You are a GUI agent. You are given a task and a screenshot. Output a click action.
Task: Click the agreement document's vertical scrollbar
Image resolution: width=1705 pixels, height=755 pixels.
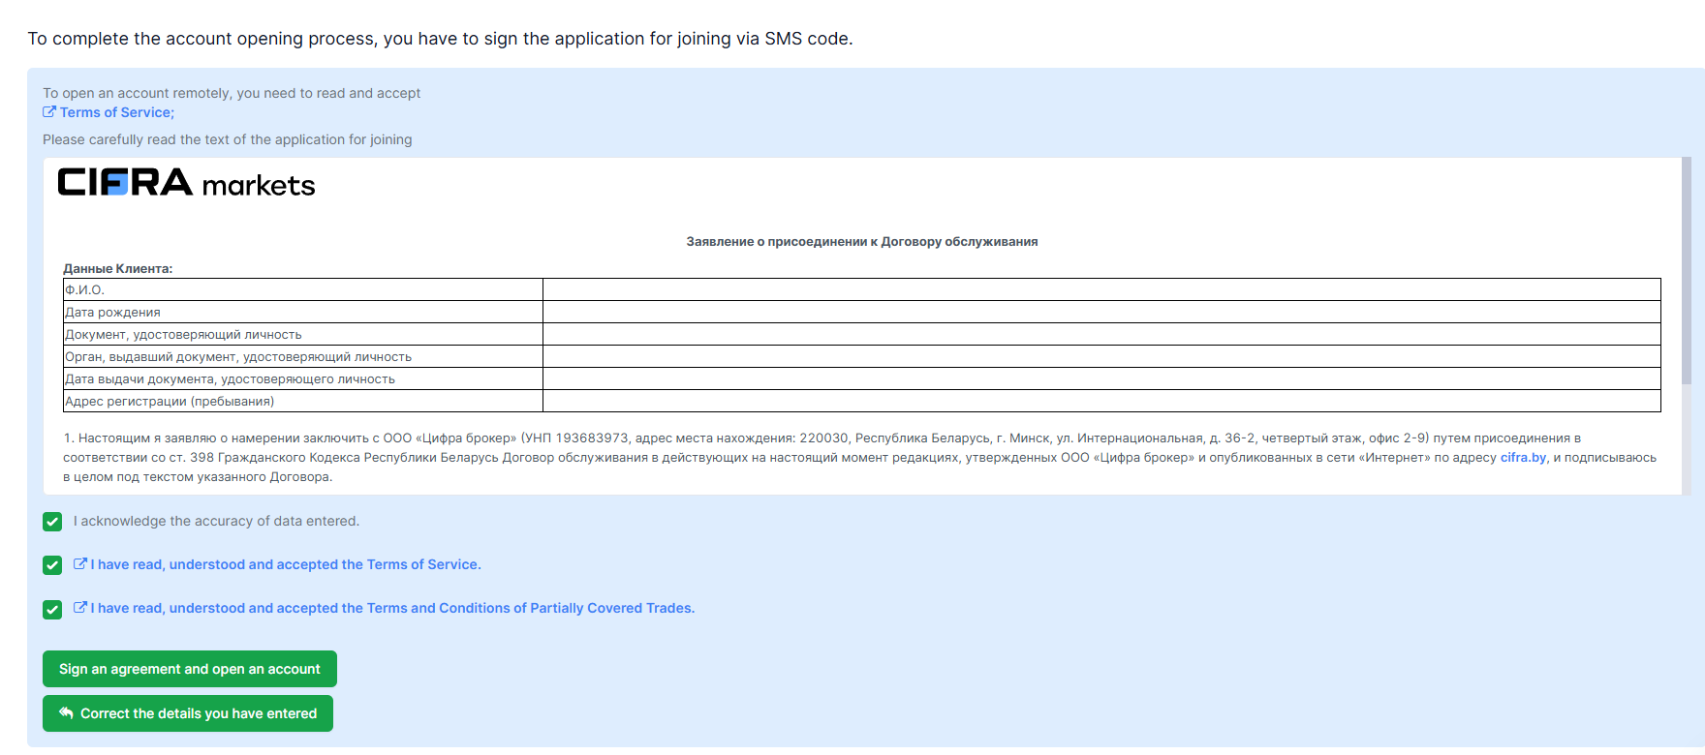coord(1686,271)
